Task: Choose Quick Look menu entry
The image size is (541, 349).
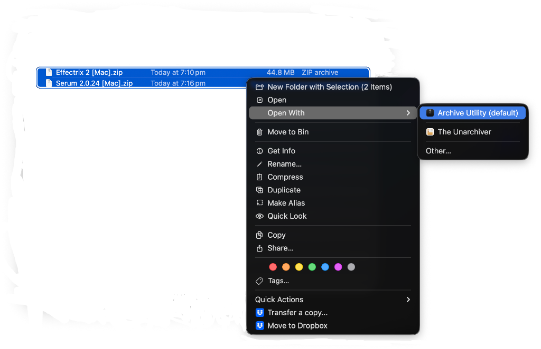Action: (x=333, y=216)
